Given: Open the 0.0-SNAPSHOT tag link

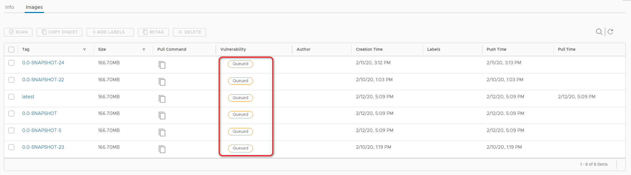Looking at the screenshot, I should click(39, 113).
